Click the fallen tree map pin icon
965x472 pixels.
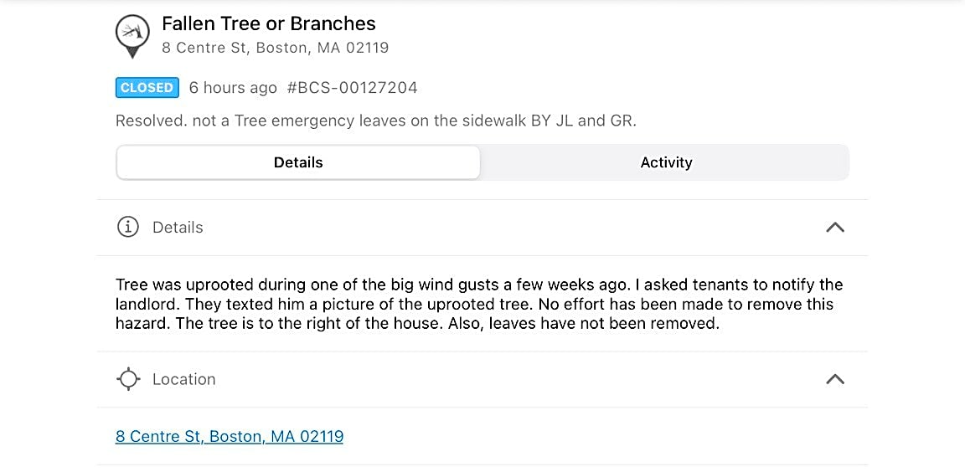[x=132, y=35]
